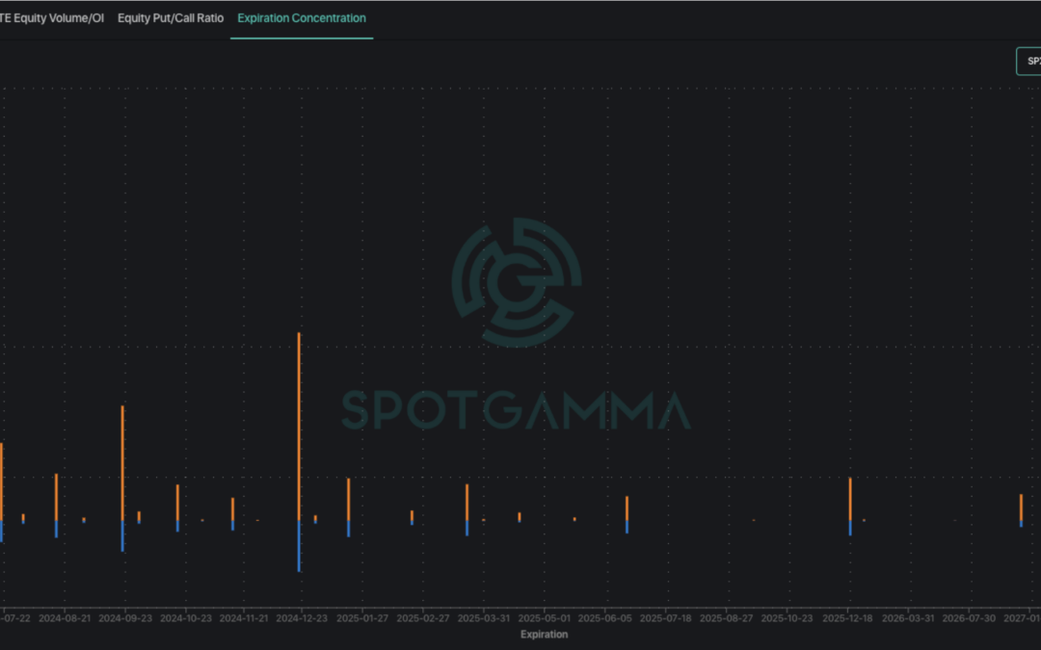The height and width of the screenshot is (650, 1041).
Task: Click the 2025-07-18 axis date label
Action: click(665, 618)
